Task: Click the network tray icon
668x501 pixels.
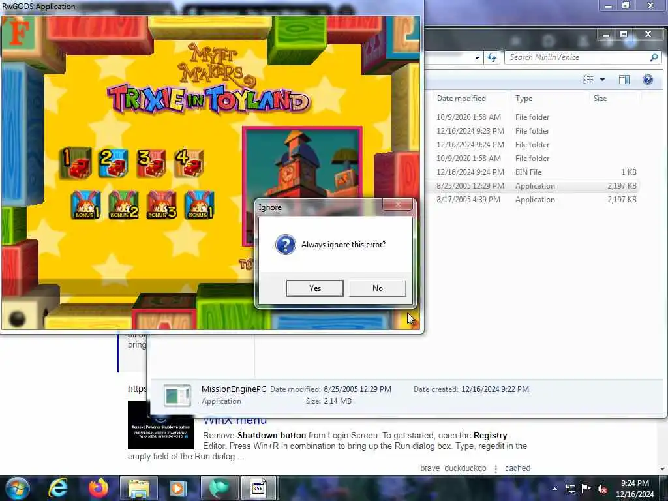Action: pyautogui.click(x=571, y=489)
